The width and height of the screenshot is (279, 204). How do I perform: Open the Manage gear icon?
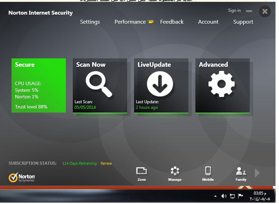[175, 174]
